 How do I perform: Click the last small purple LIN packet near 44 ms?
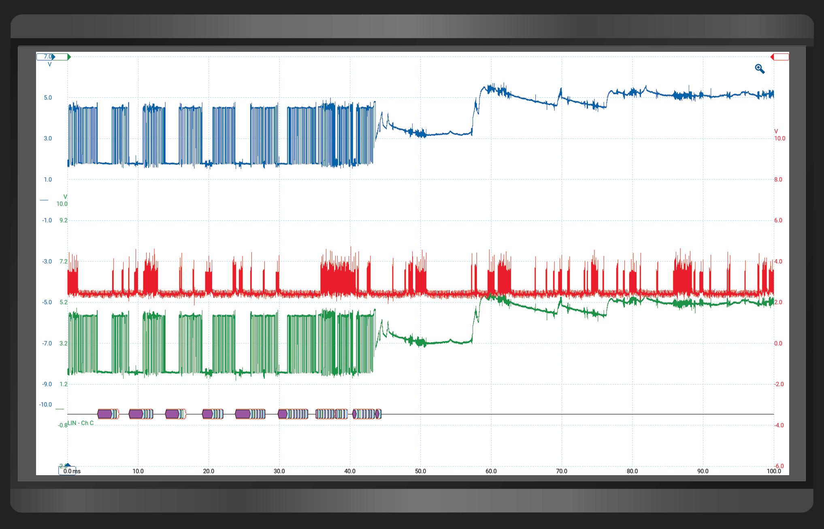point(378,414)
